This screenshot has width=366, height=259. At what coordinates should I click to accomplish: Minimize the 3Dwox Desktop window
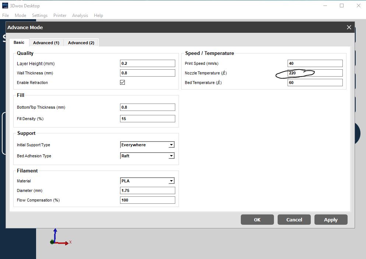tap(325, 6)
